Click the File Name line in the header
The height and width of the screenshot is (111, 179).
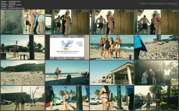click(11, 1)
